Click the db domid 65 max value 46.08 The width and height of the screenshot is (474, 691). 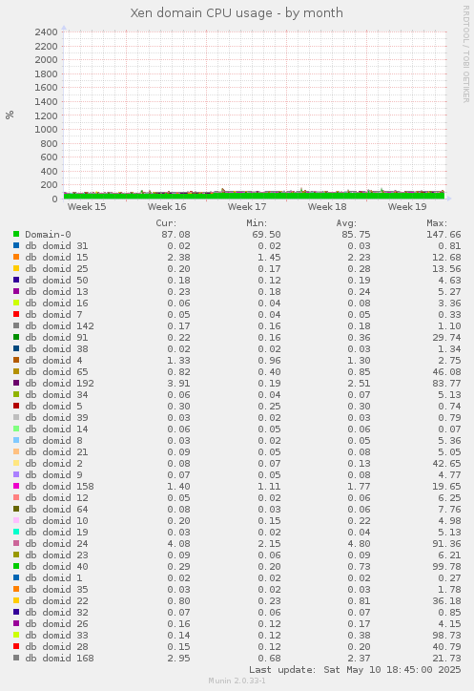tap(446, 372)
